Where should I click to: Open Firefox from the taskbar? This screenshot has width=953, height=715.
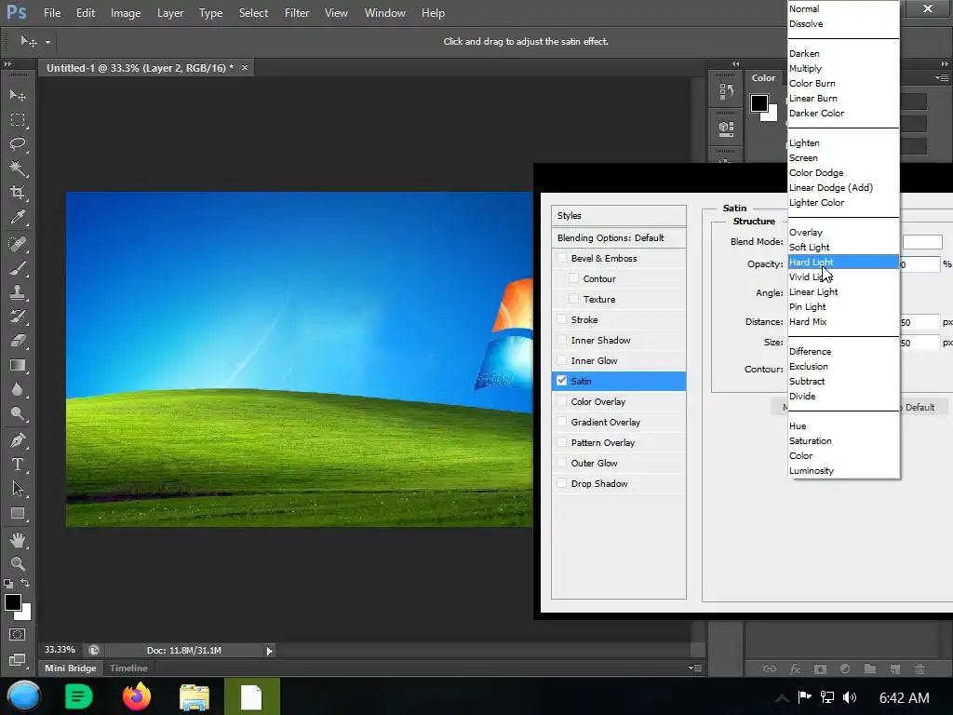coord(137,696)
